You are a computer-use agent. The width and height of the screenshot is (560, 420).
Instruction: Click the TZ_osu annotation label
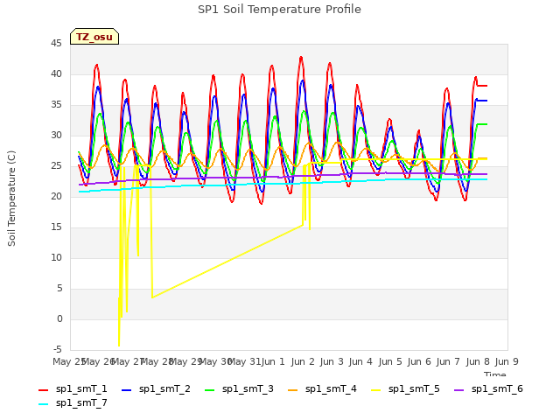(94, 37)
